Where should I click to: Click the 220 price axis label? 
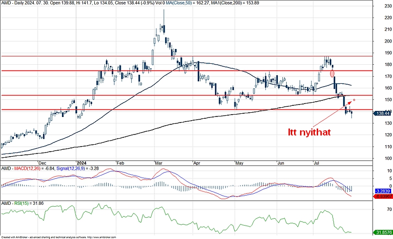[x=388, y=18]
